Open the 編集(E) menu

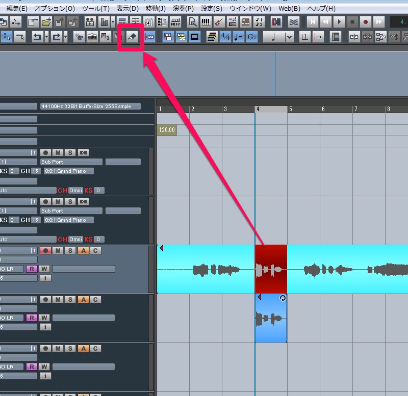tap(17, 9)
